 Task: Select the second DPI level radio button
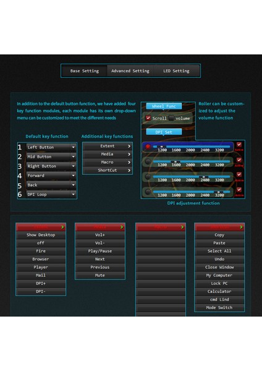pyautogui.click(x=148, y=161)
